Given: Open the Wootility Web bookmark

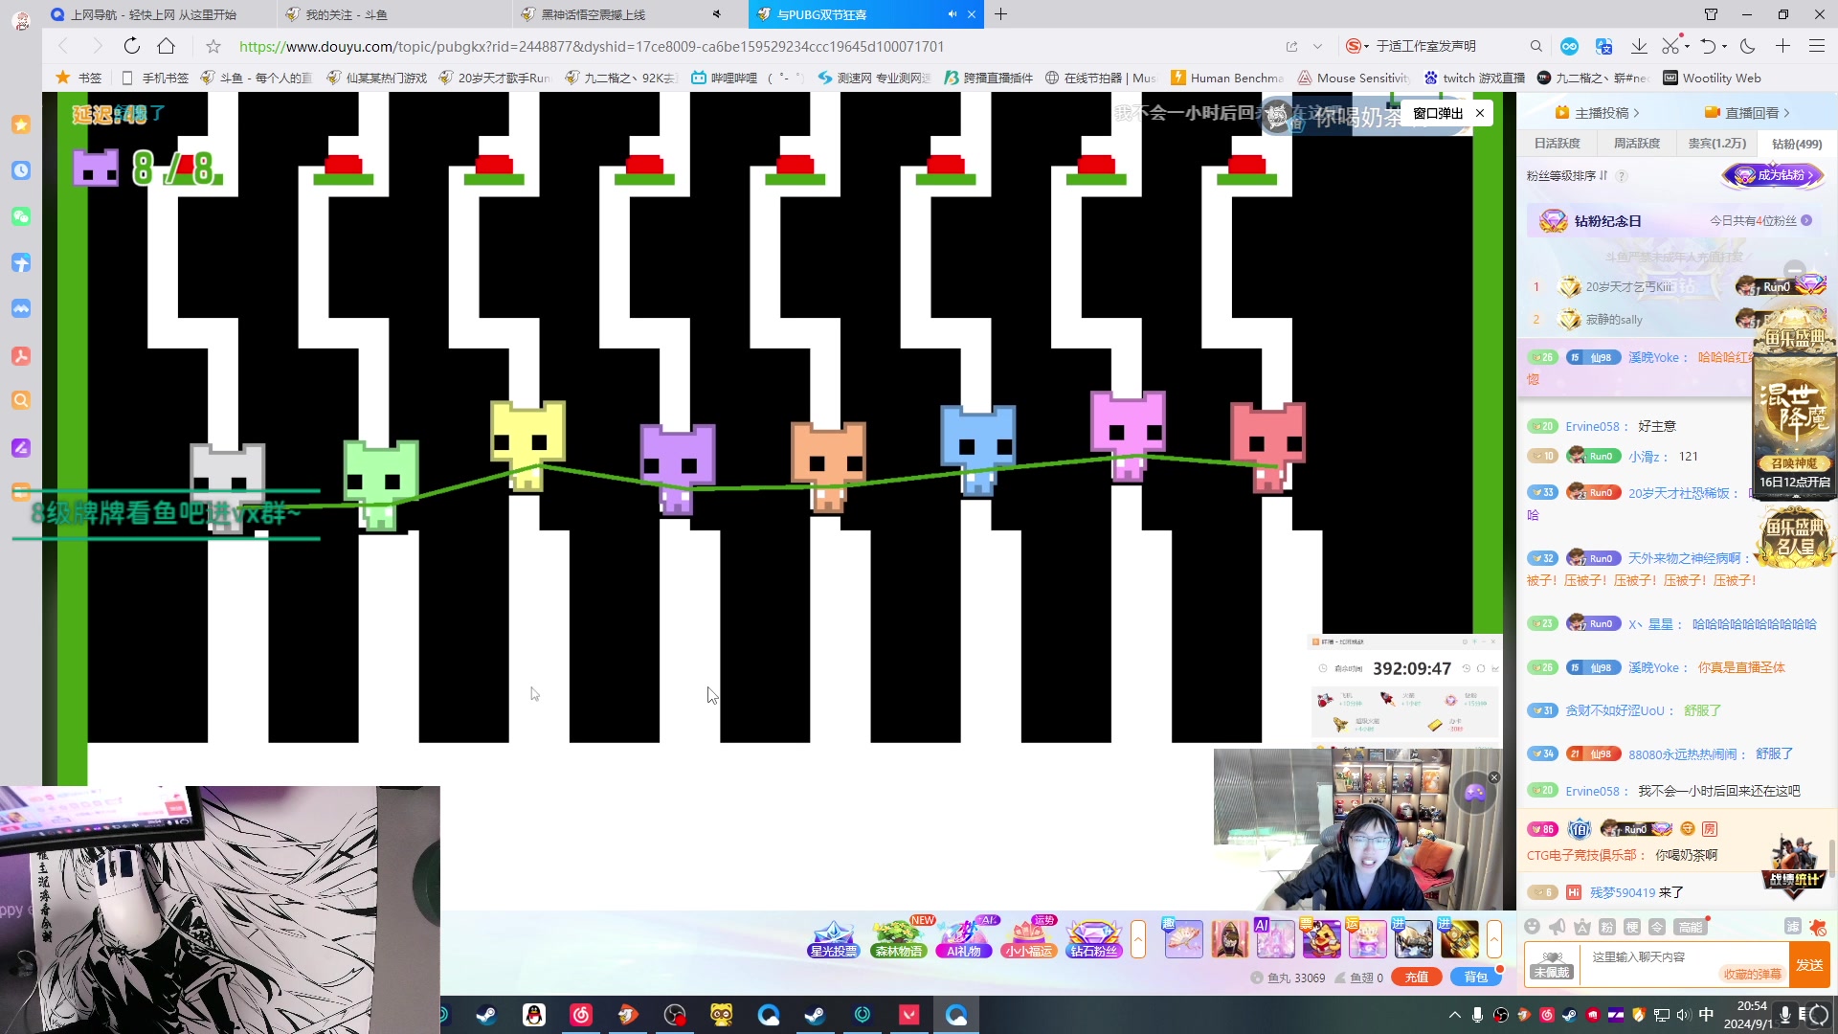Looking at the screenshot, I should (x=1713, y=78).
